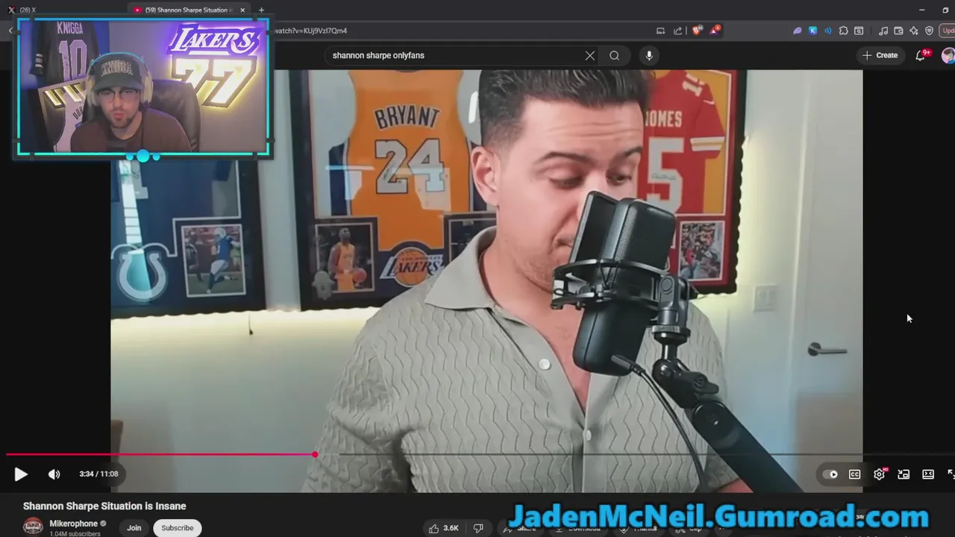Viewport: 955px width, 537px height.
Task: Open the music note playlist icon
Action: (883, 31)
